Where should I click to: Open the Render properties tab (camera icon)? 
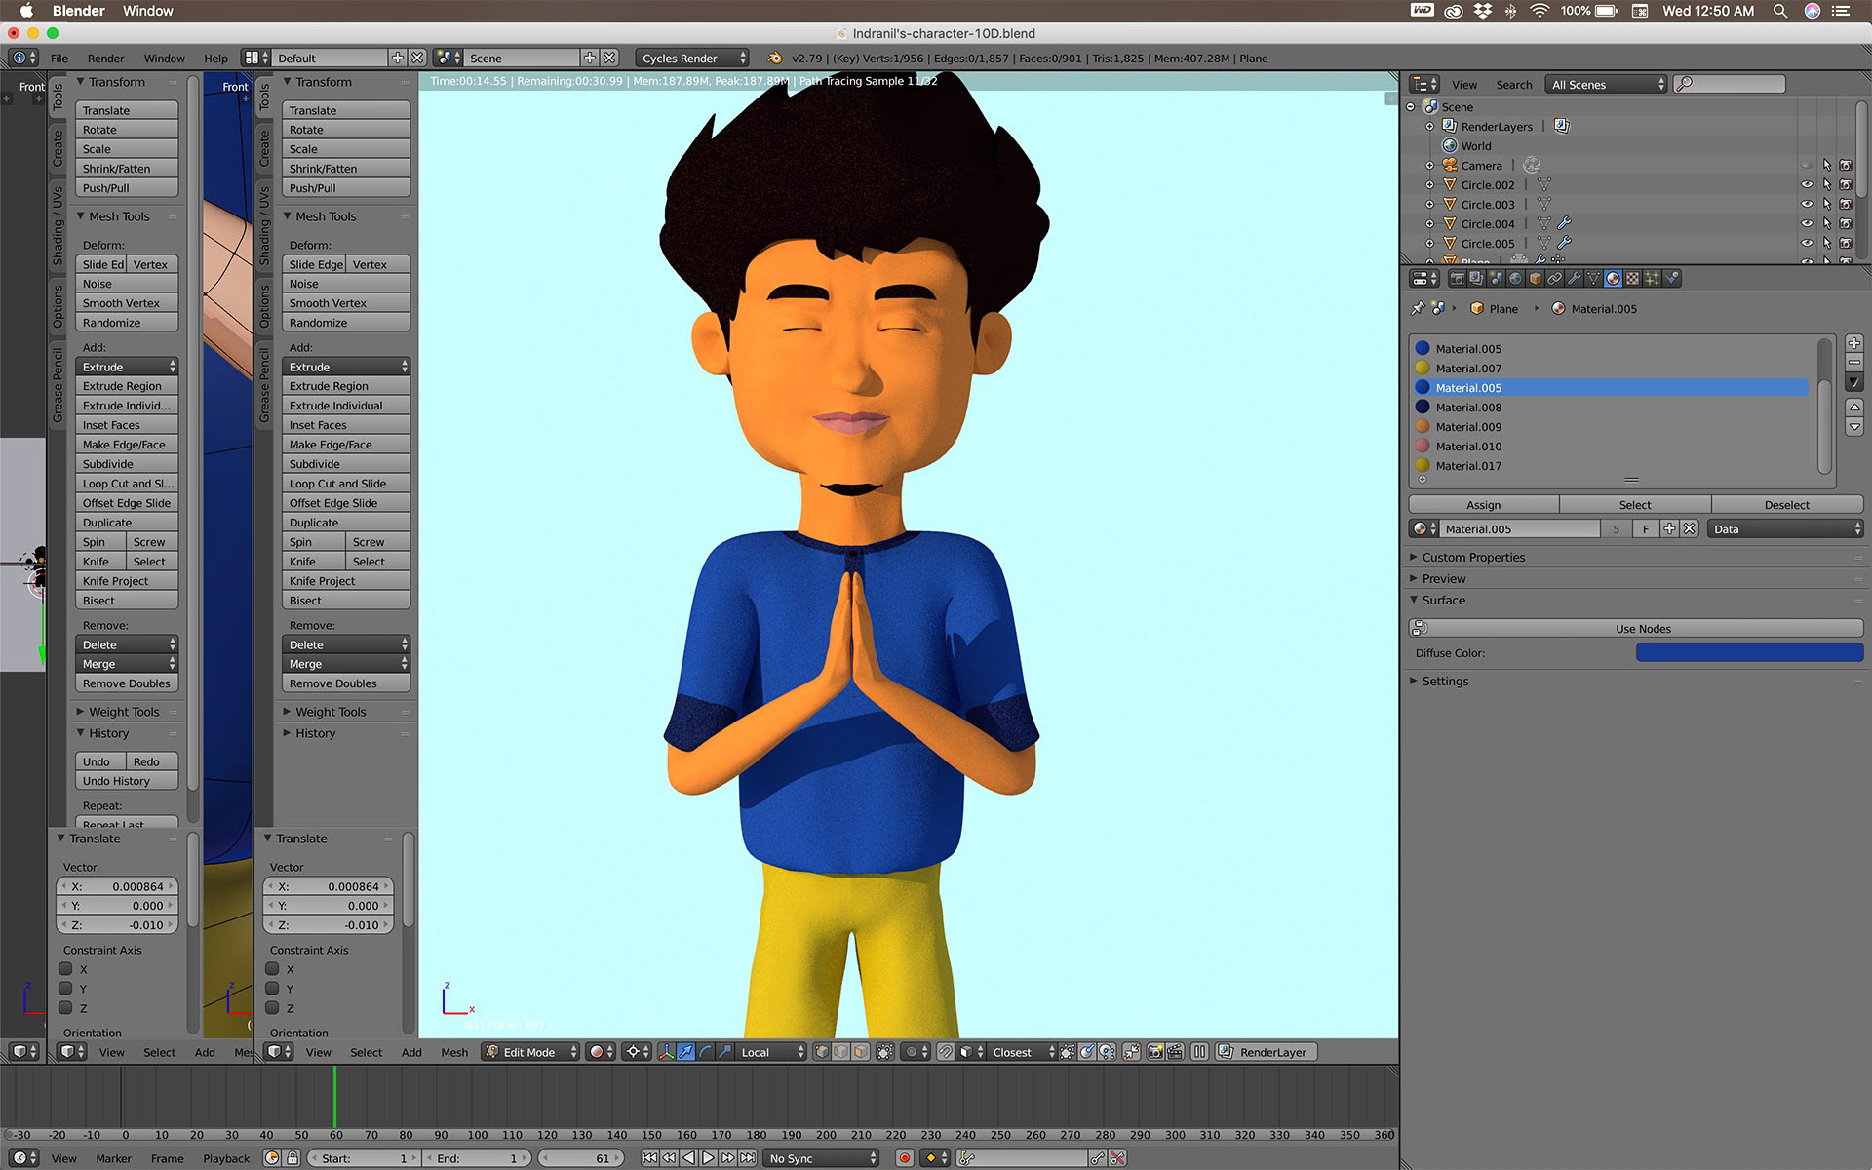(x=1458, y=279)
